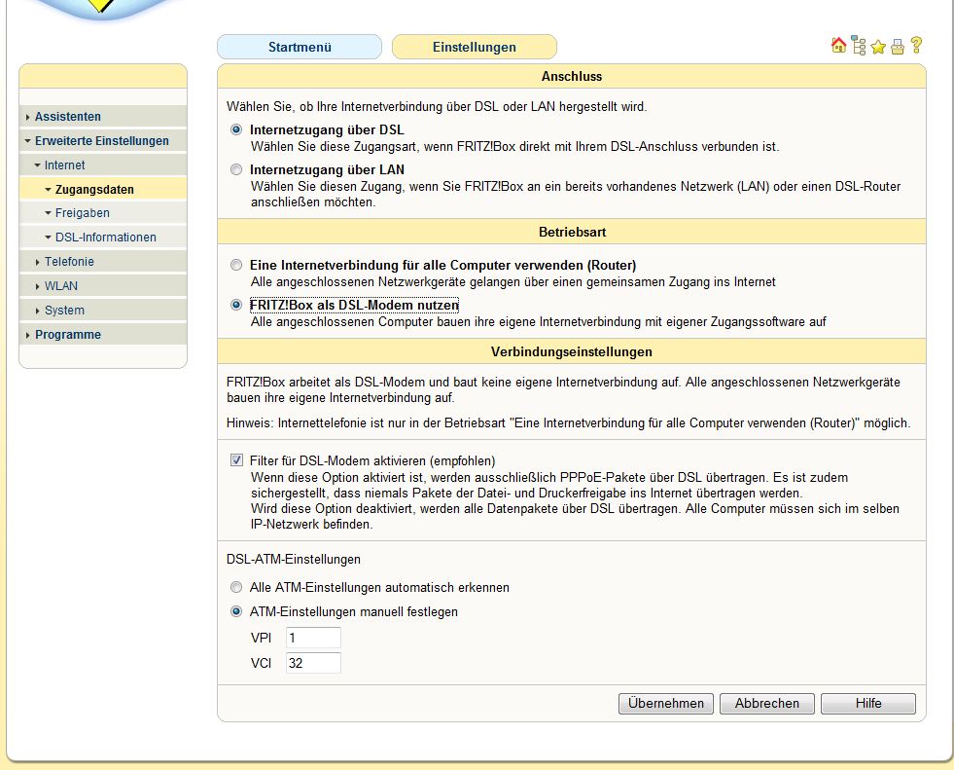This screenshot has height=770, width=954.
Task: Expand the Programme menu
Action: pos(28,335)
